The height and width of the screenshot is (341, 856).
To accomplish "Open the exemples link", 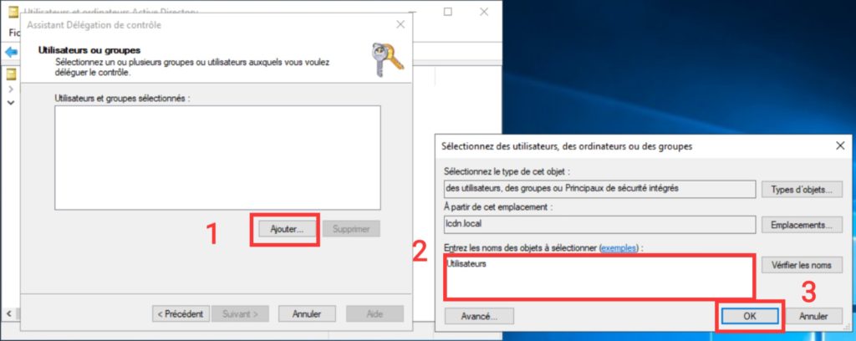I will point(619,247).
